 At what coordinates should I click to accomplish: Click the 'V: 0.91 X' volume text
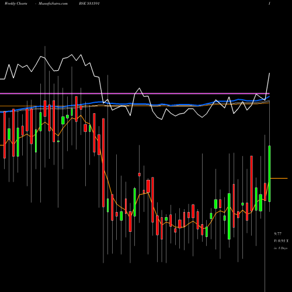281,241
